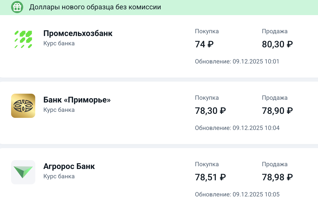Select Промсельхозбанк buy rate 74 ₽

coord(204,45)
